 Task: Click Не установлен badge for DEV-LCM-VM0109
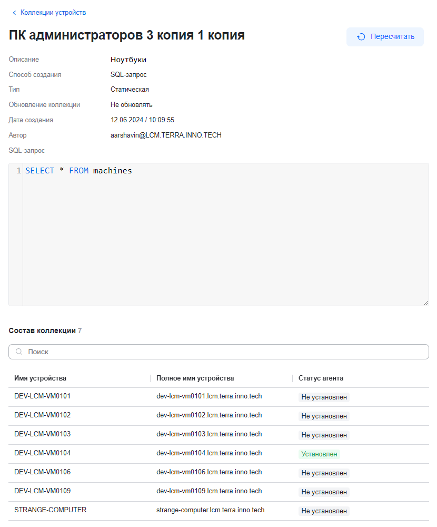pyautogui.click(x=324, y=492)
